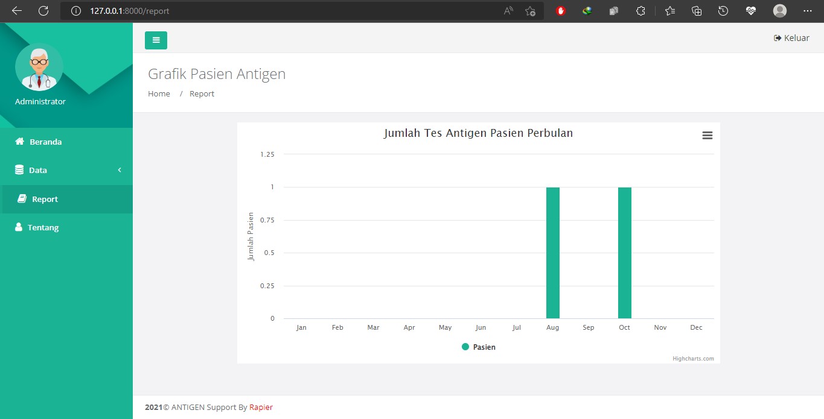Open the Highcharts chart context menu

pyautogui.click(x=707, y=136)
